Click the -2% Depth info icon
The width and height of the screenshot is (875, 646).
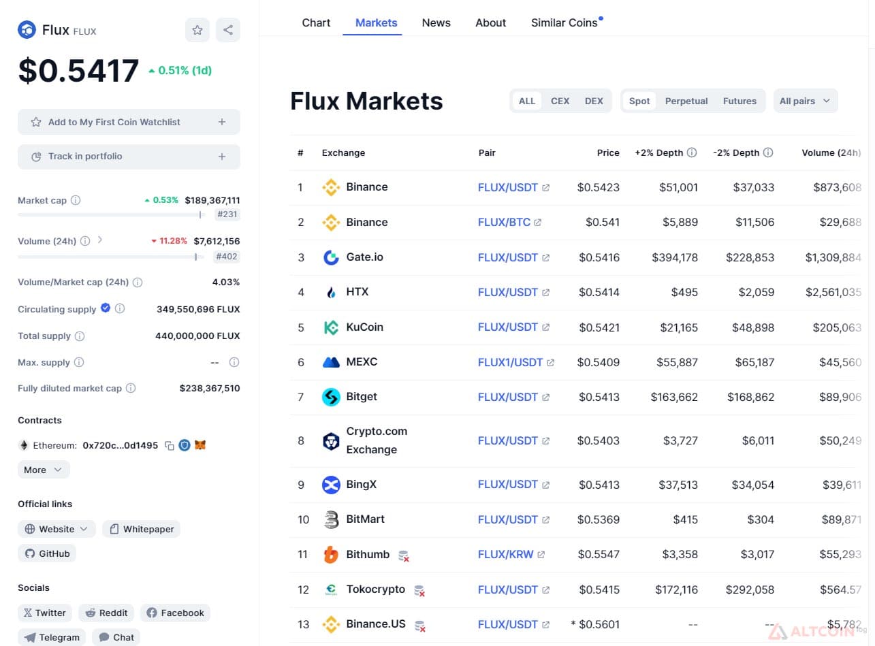pos(768,152)
